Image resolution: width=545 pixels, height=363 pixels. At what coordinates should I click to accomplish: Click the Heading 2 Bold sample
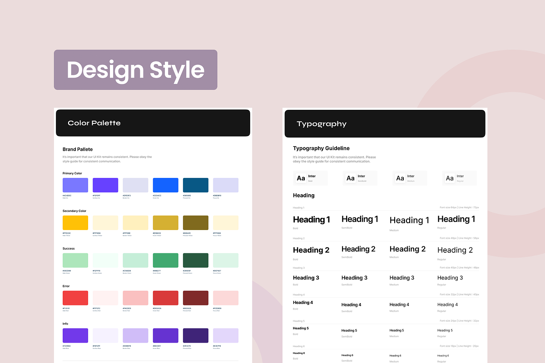[x=311, y=250]
